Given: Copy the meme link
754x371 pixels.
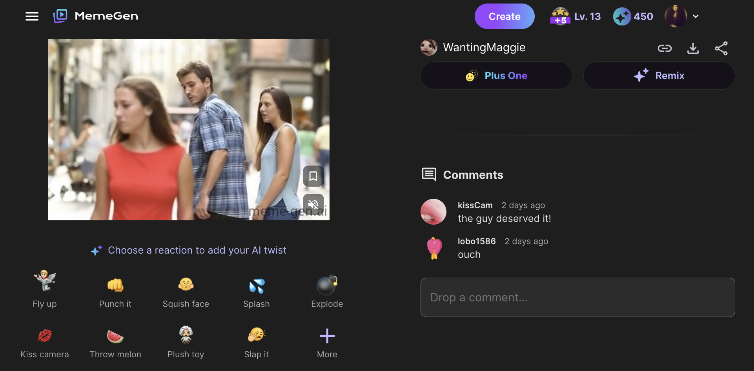Looking at the screenshot, I should pos(665,48).
